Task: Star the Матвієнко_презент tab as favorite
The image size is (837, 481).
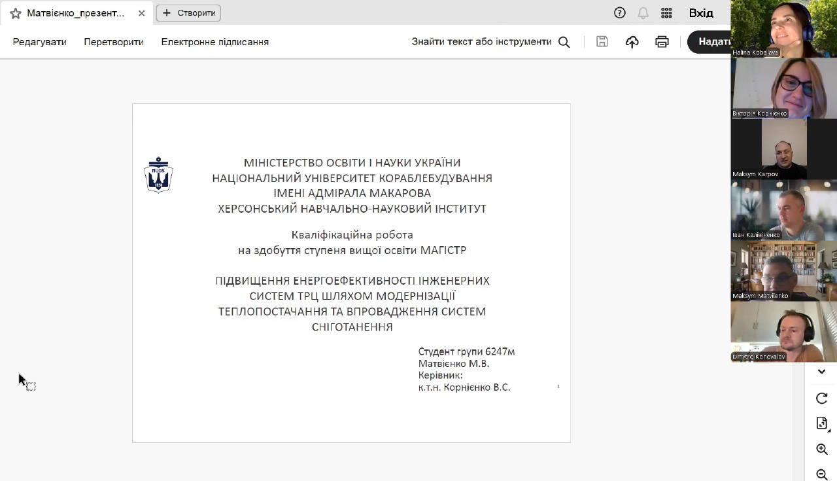Action: point(16,13)
